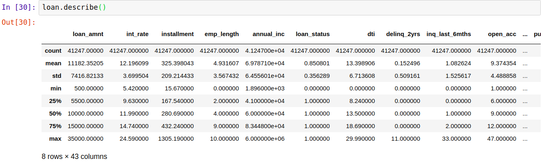544x163 pixels.
Task: Click the count annual_inc value 4.124700e+04
Action: point(265,51)
